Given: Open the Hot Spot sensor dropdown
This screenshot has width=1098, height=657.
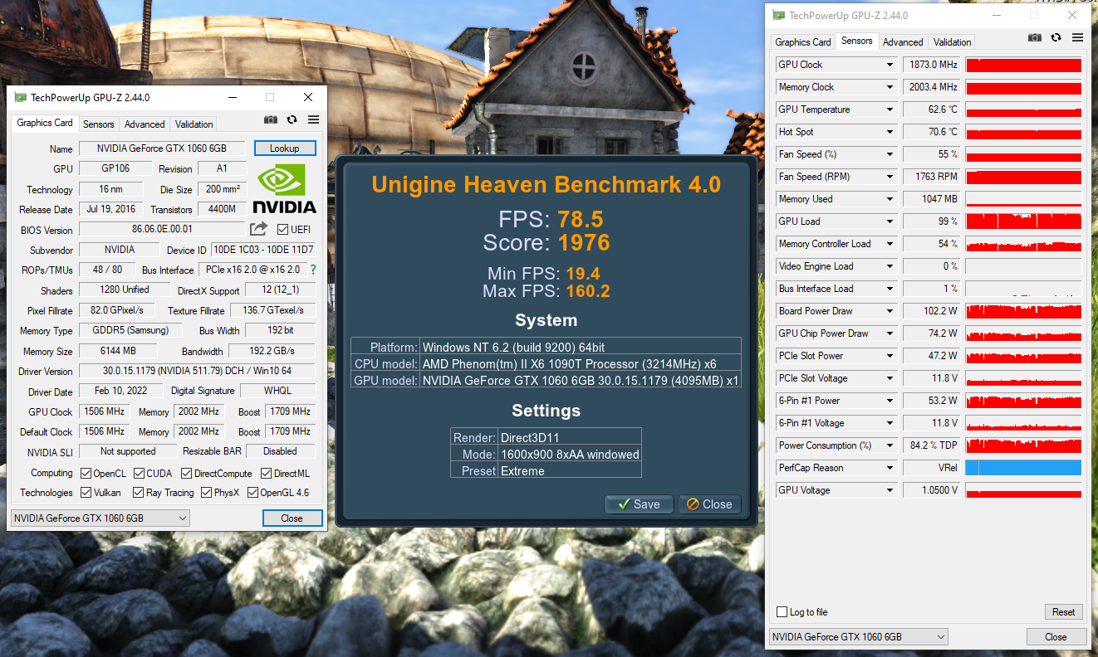Looking at the screenshot, I should pyautogui.click(x=890, y=132).
